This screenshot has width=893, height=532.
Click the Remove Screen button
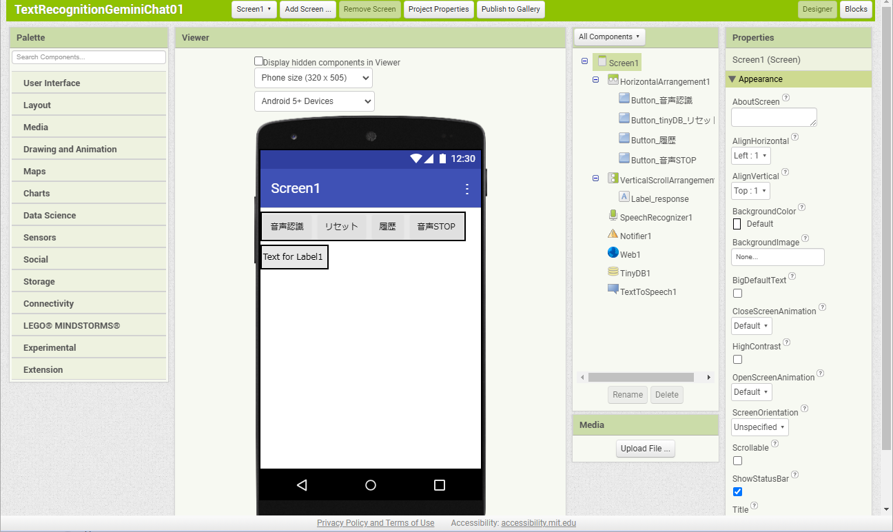point(370,10)
